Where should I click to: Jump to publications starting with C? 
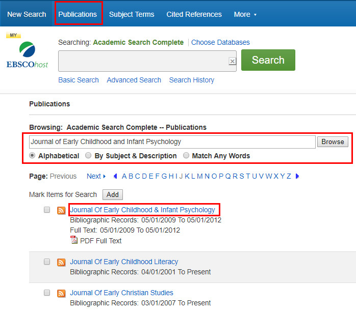pos(137,176)
